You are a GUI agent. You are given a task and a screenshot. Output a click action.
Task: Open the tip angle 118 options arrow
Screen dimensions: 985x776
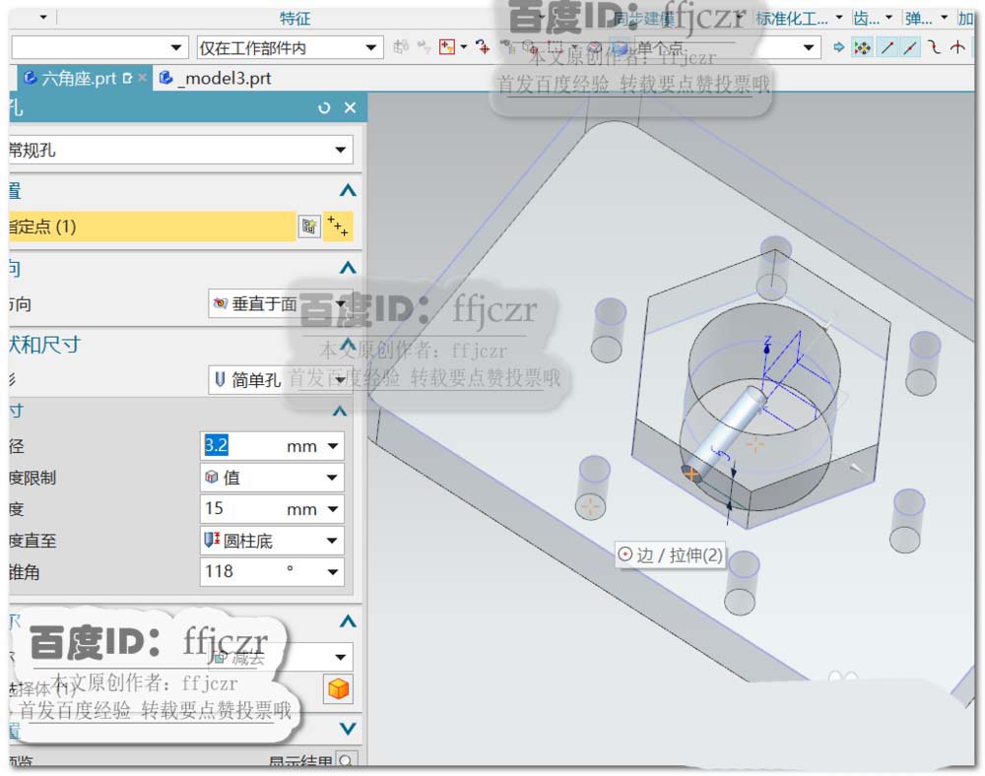[x=333, y=572]
